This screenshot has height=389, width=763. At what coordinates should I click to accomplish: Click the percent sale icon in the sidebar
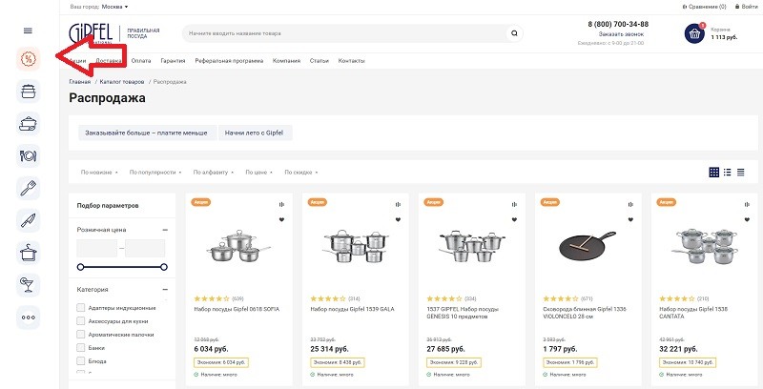(29, 59)
